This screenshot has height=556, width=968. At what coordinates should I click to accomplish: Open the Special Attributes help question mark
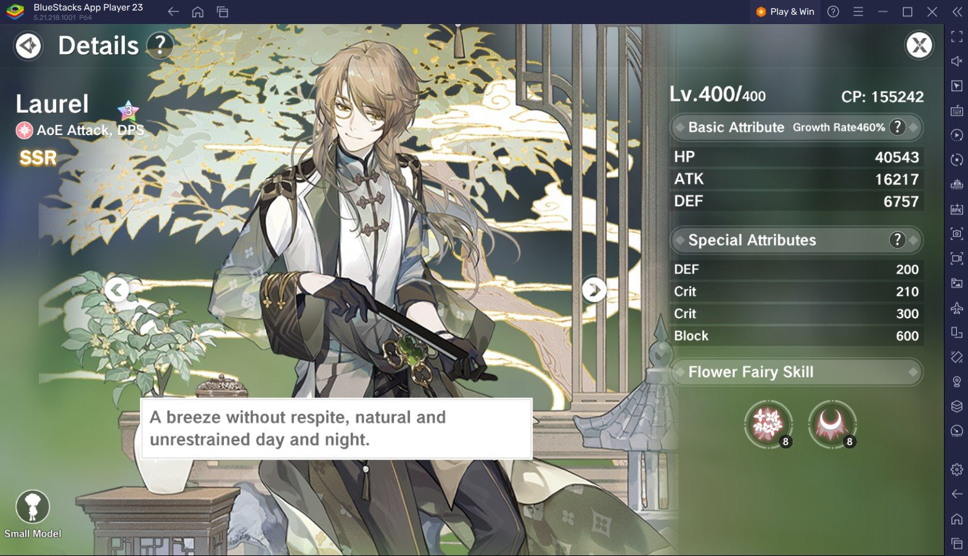897,240
